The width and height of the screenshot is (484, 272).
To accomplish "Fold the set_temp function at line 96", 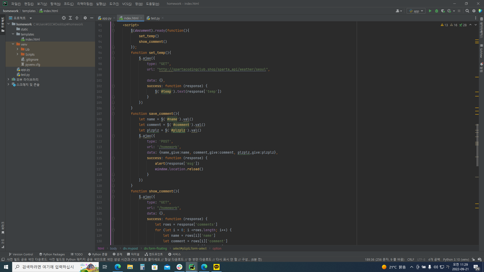I will tap(113, 53).
